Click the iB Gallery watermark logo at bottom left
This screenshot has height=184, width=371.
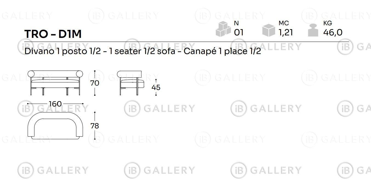pyautogui.click(x=53, y=170)
